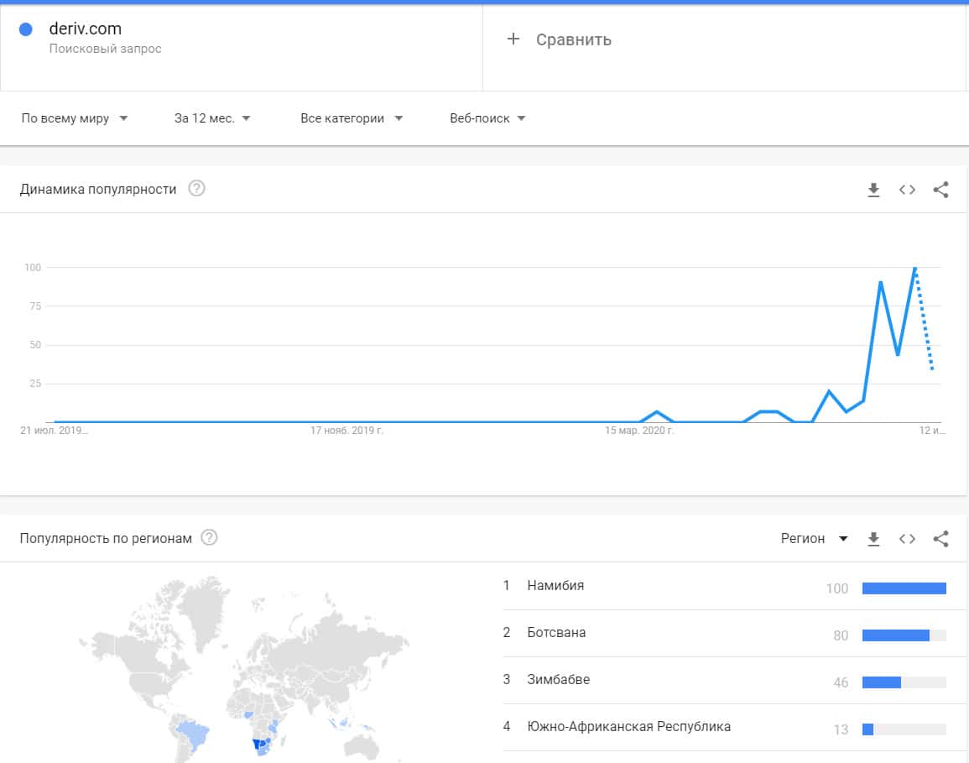Open Ботсвана region entry
Screen dimensions: 969x763
click(556, 633)
